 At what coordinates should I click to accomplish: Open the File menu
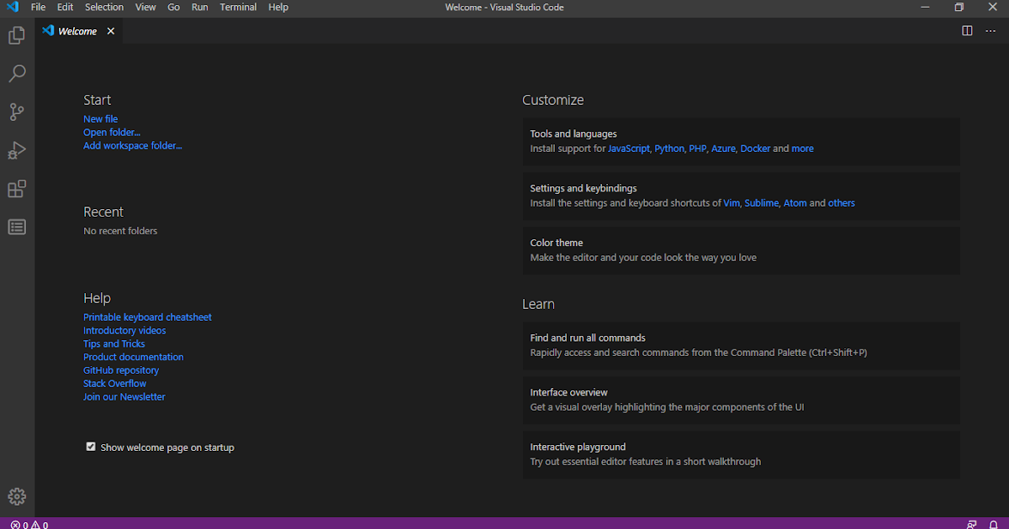(x=38, y=7)
